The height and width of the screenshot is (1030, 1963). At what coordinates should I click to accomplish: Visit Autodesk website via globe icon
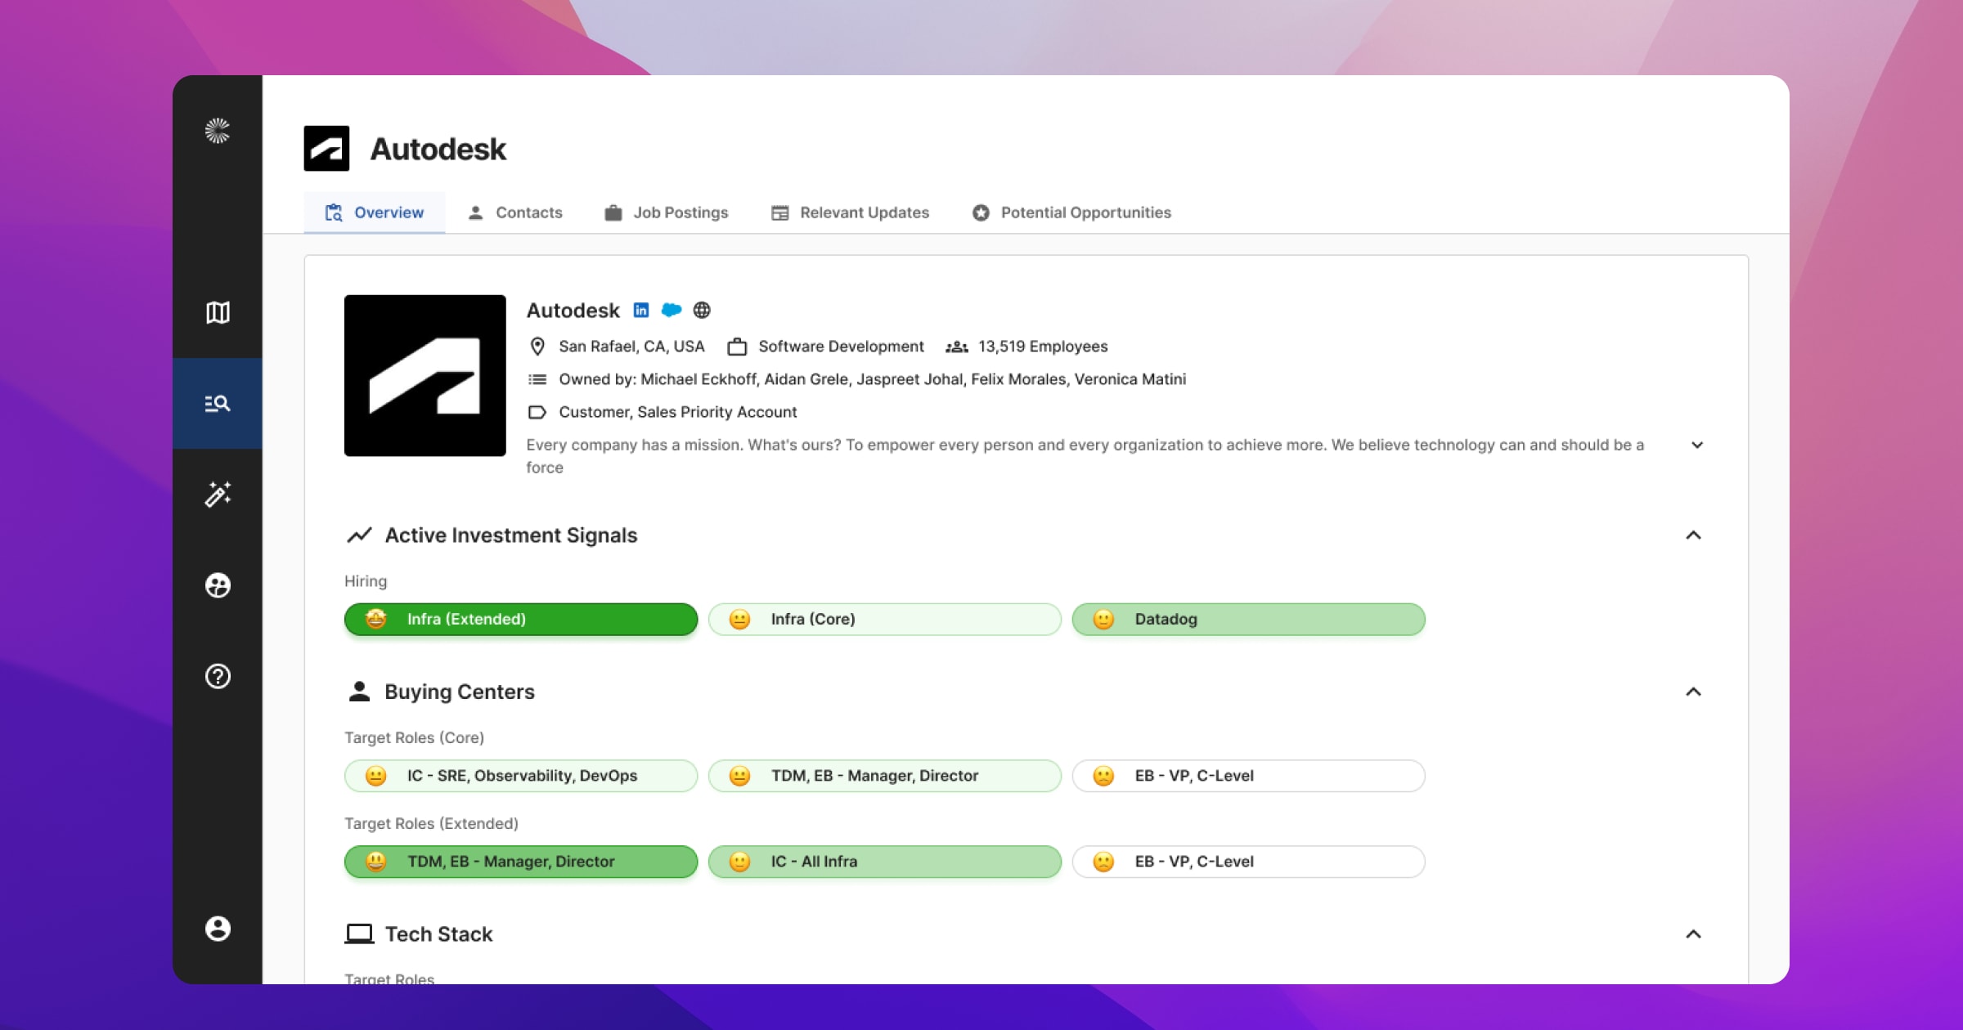pyautogui.click(x=702, y=310)
